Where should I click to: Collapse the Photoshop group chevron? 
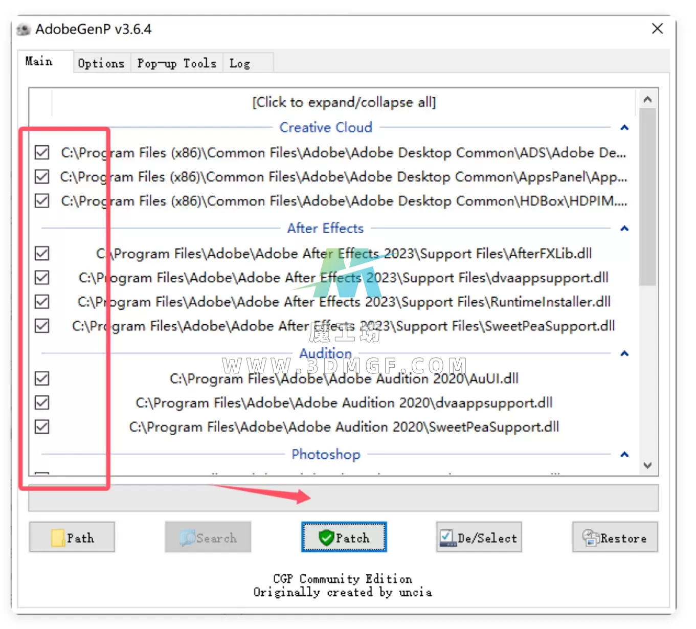coord(624,454)
